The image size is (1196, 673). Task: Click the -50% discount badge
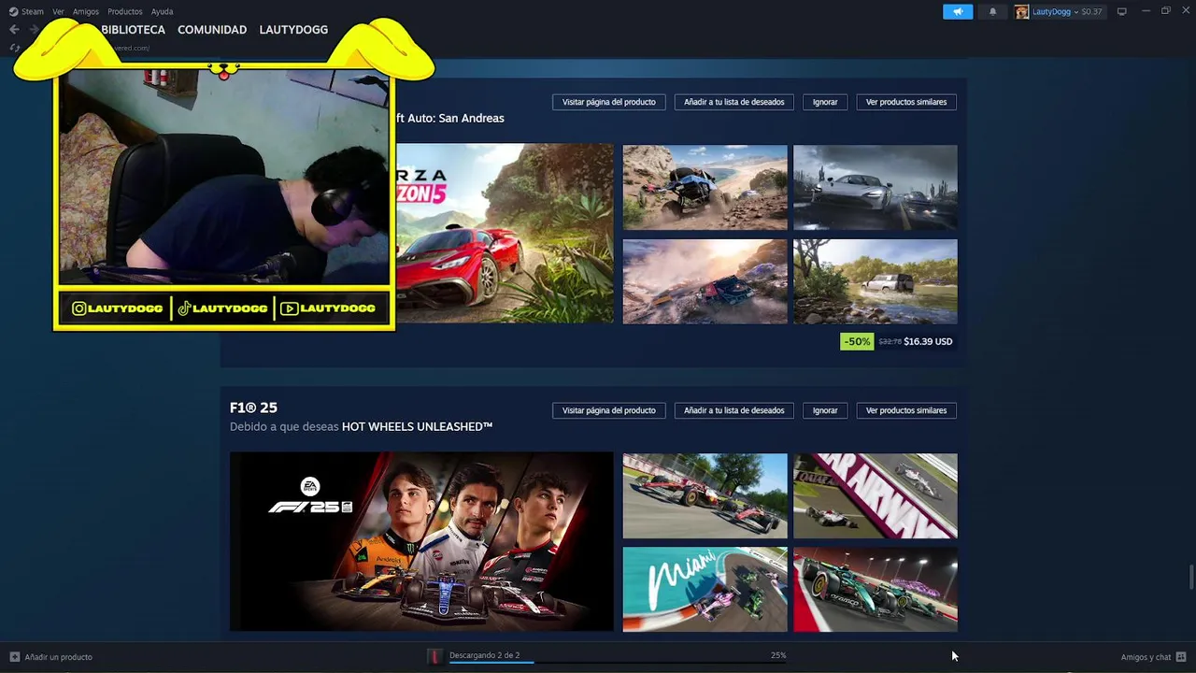[857, 341]
